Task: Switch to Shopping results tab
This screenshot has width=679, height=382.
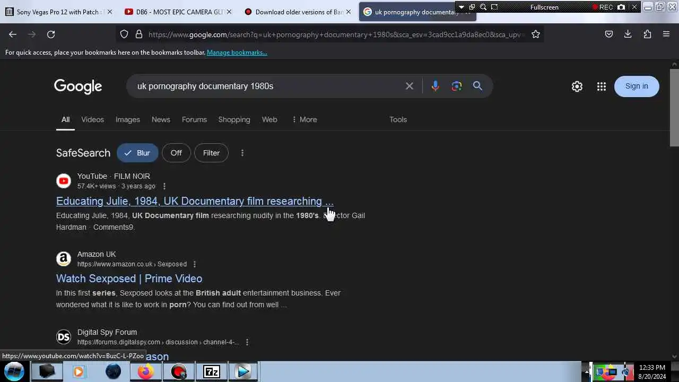Action: 234,119
